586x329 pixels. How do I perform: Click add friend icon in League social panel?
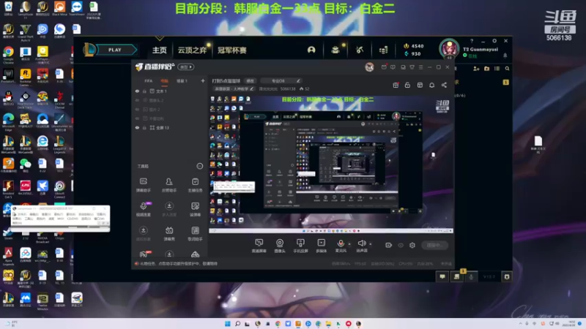tap(476, 69)
